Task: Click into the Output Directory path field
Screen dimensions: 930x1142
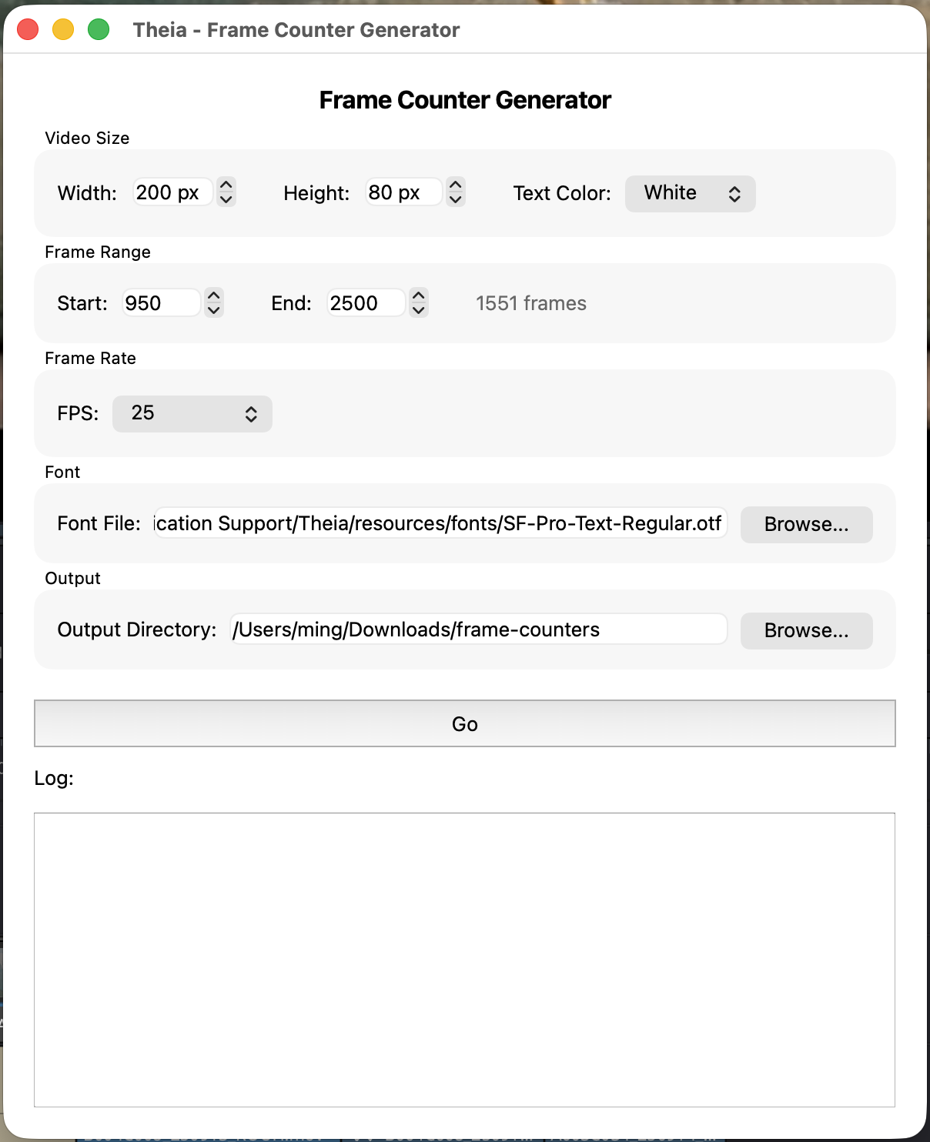Action: (479, 629)
